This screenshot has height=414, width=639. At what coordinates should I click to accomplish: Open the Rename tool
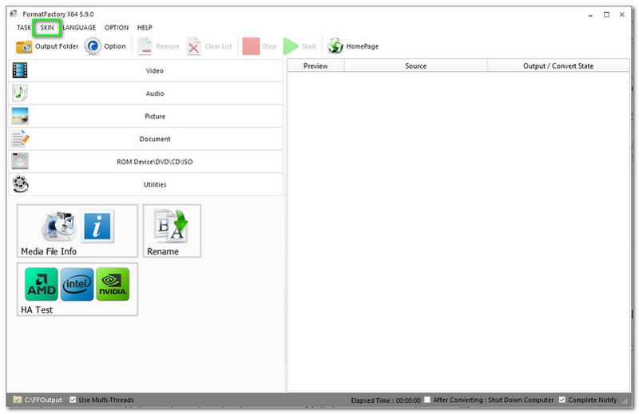pos(172,231)
